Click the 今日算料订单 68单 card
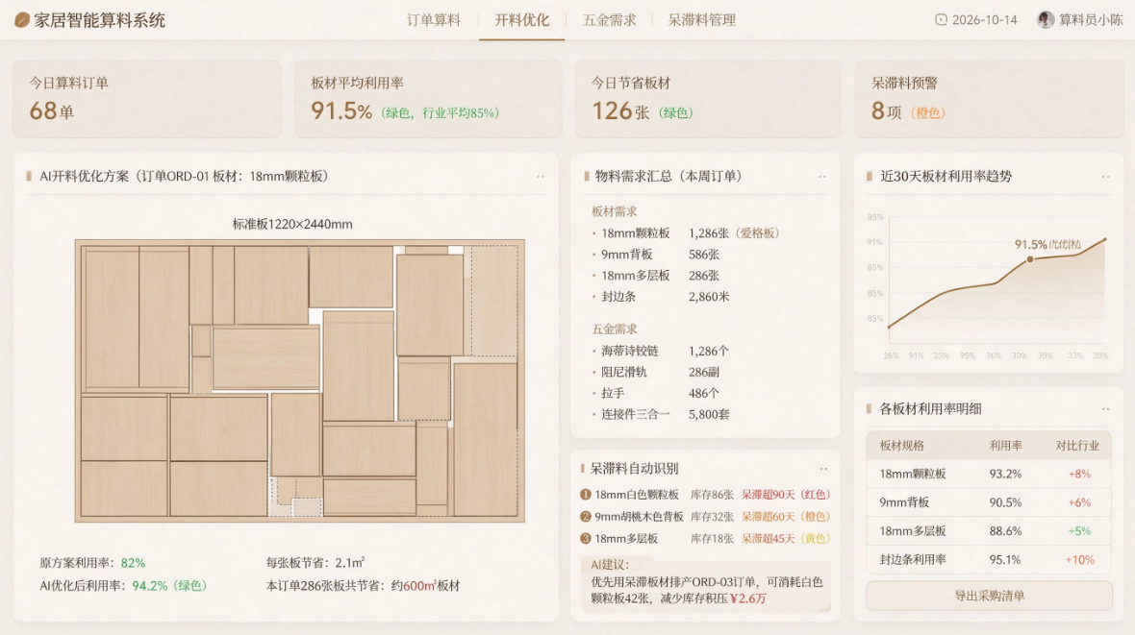This screenshot has width=1135, height=635. point(147,99)
